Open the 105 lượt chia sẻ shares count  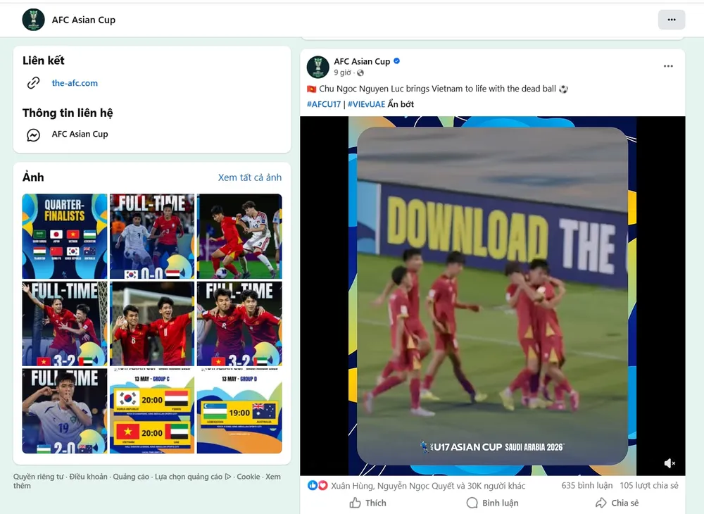[x=649, y=485]
